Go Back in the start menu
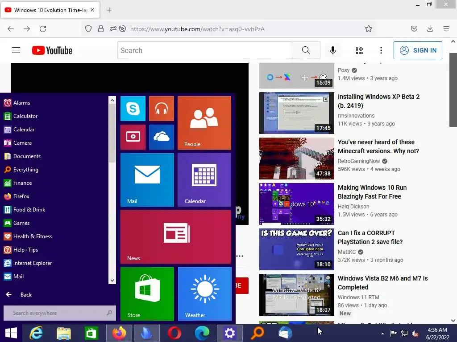This screenshot has width=457, height=342. click(19, 295)
